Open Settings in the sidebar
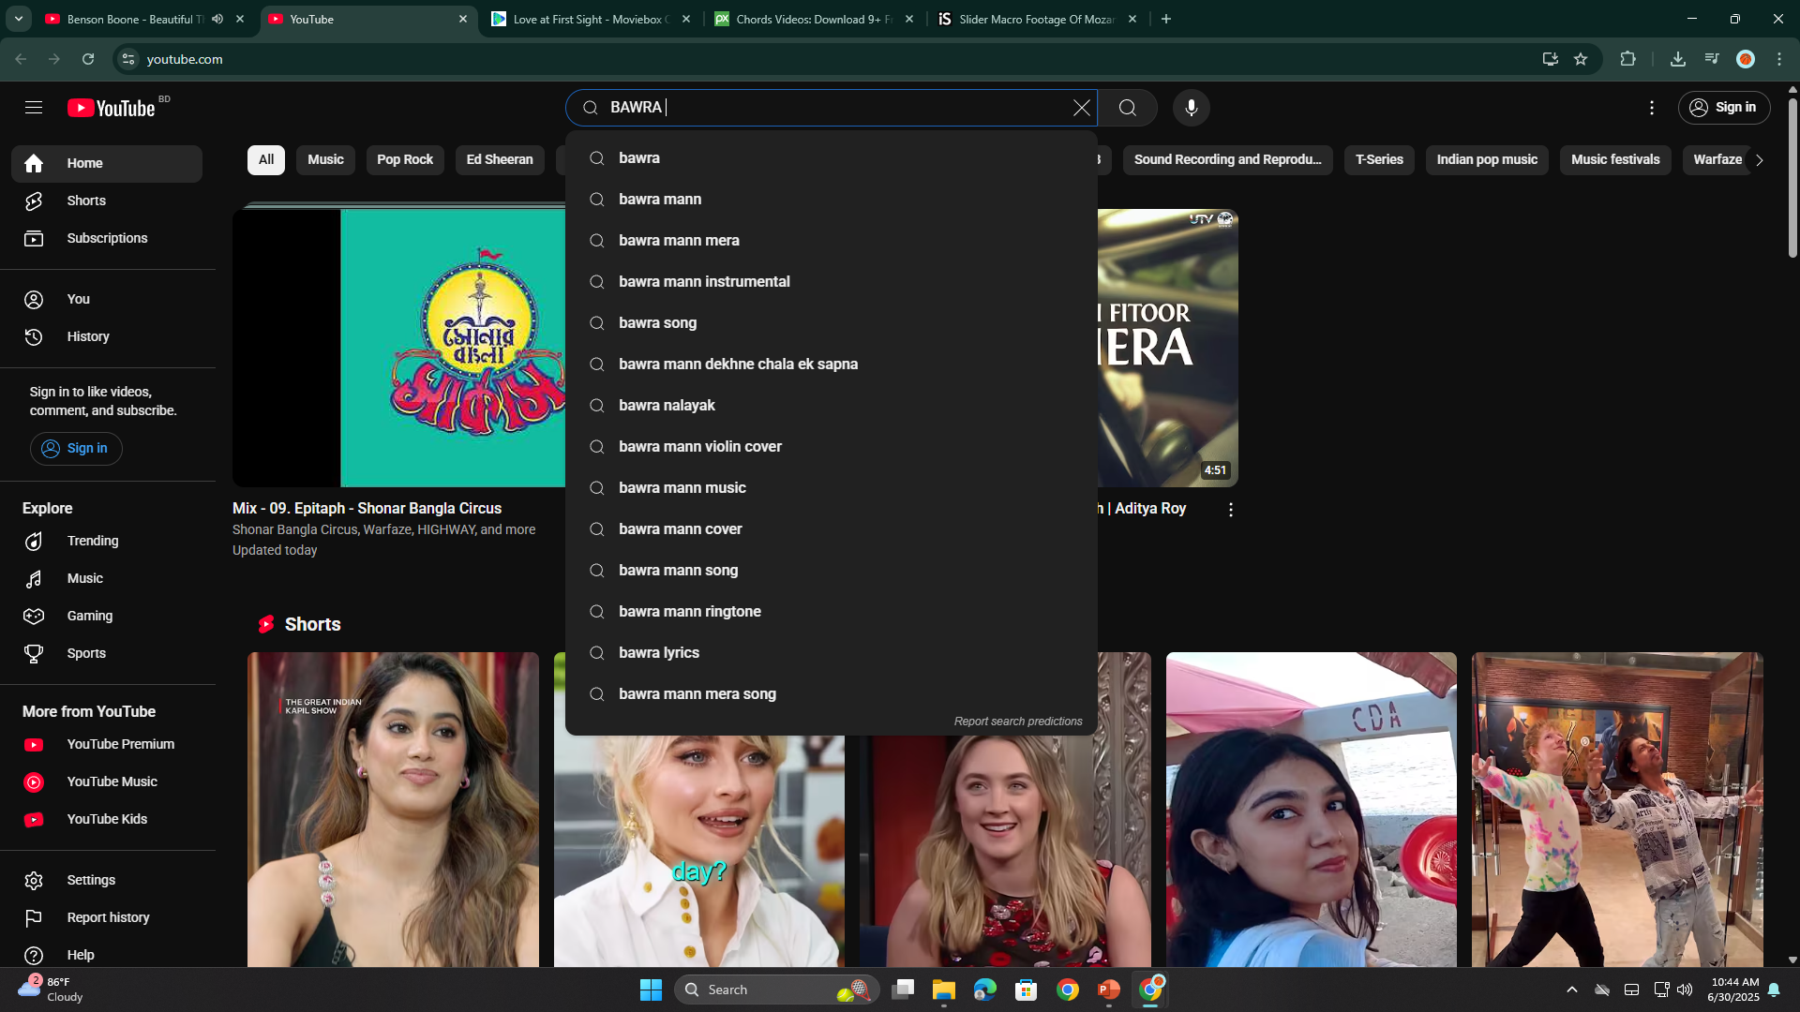The image size is (1800, 1012). 107,880
